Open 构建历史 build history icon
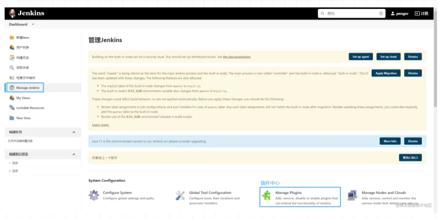442x219 pixels. (12, 57)
